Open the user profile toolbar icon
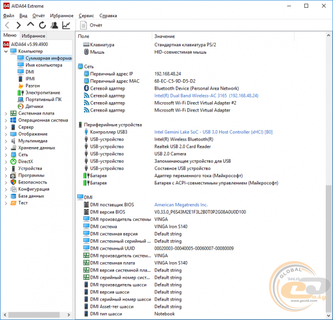Image resolution: width=333 pixels, height=320 pixels. 54,25
